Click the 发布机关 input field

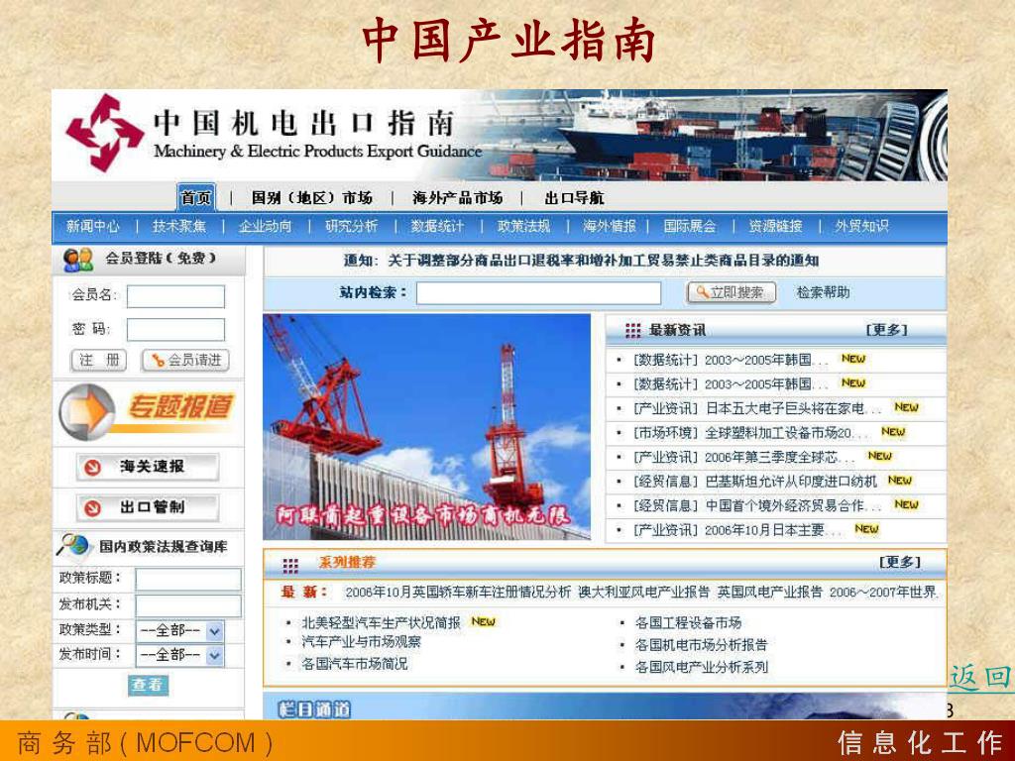(x=188, y=606)
